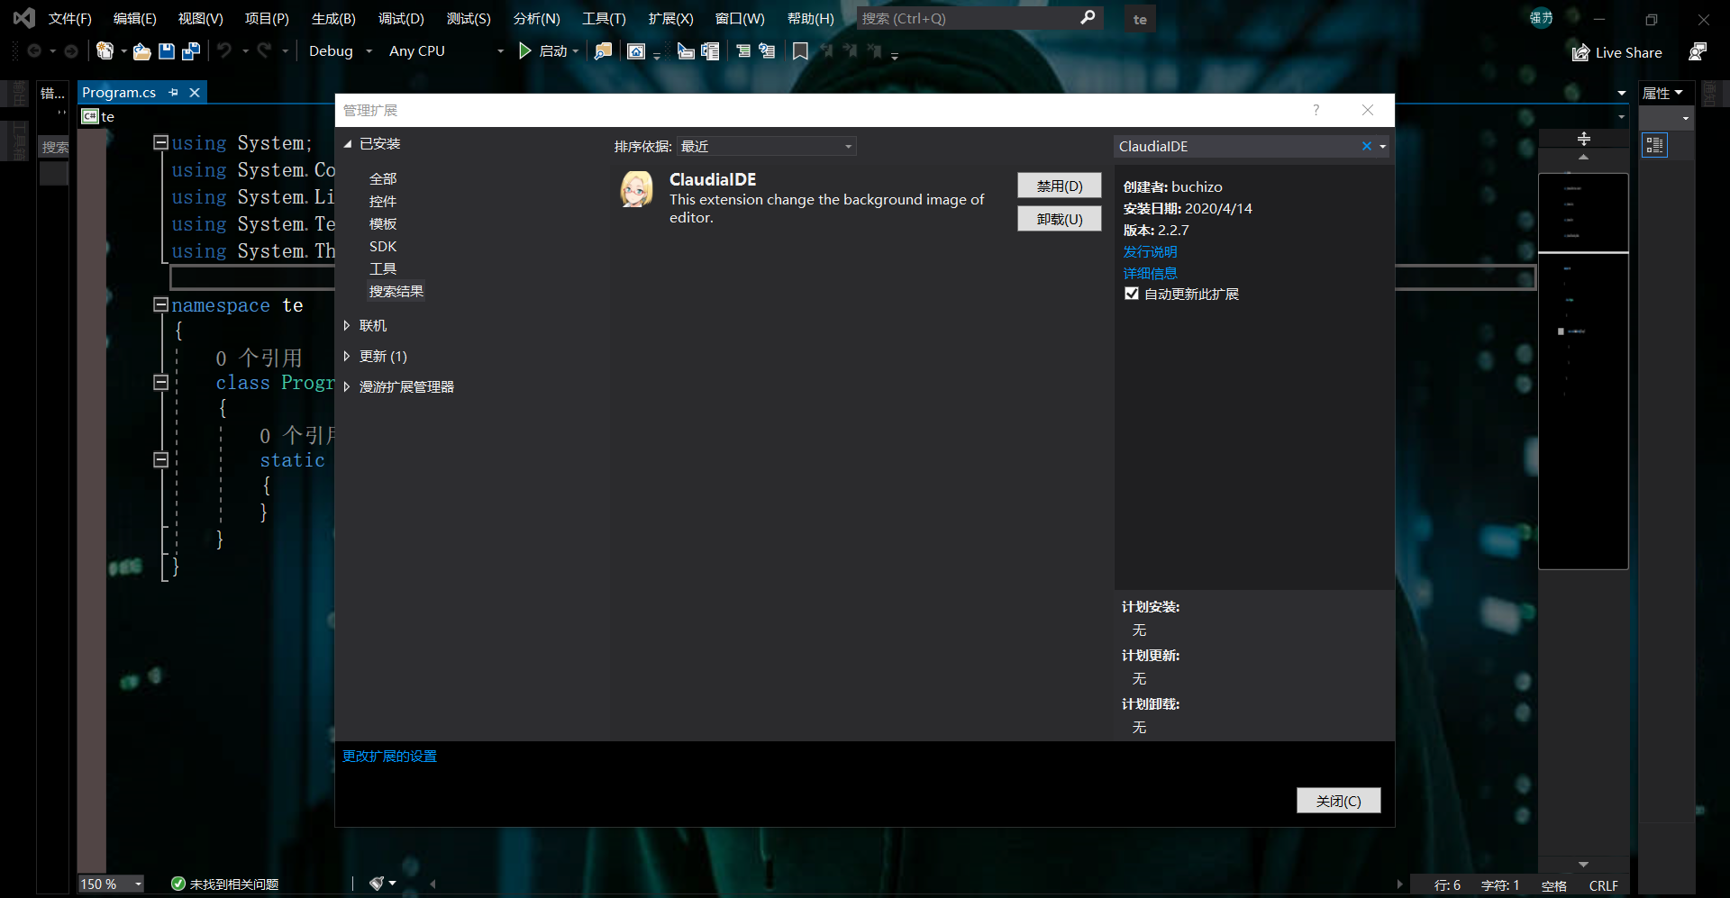Click the pin icon on the Program.cs tab
1730x898 pixels.
[173, 92]
